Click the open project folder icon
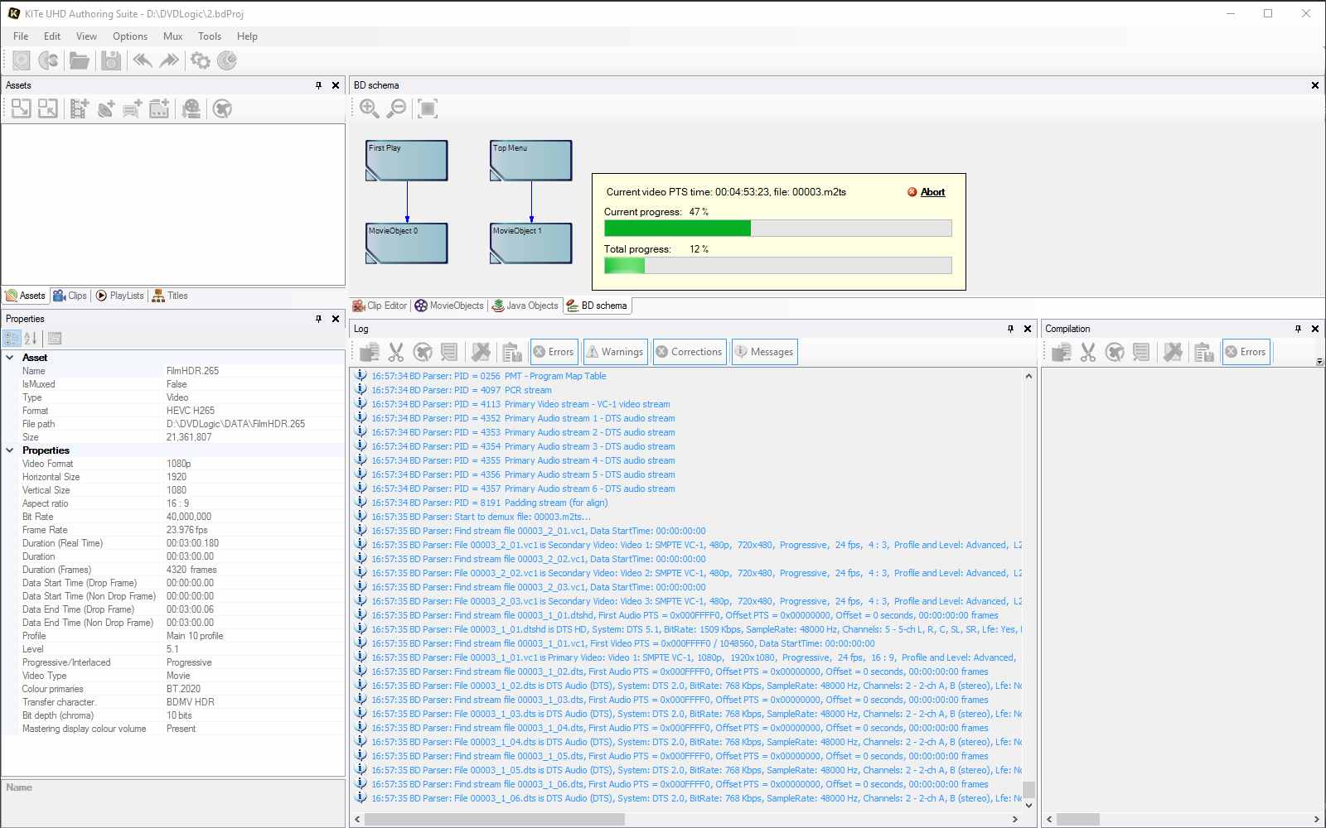Image resolution: width=1326 pixels, height=828 pixels. (80, 60)
